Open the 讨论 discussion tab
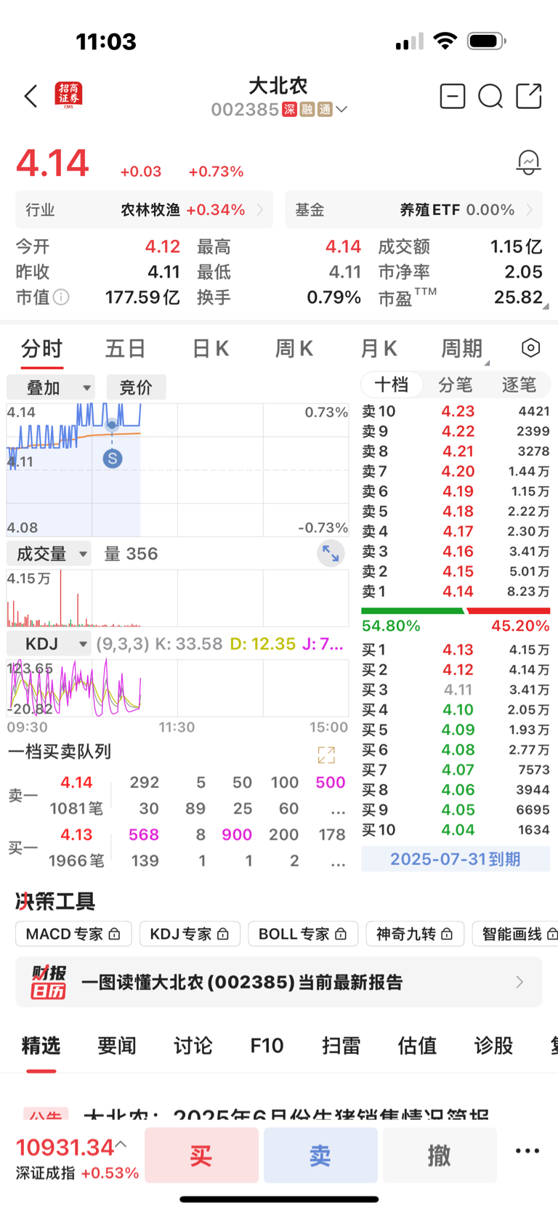 click(193, 1046)
